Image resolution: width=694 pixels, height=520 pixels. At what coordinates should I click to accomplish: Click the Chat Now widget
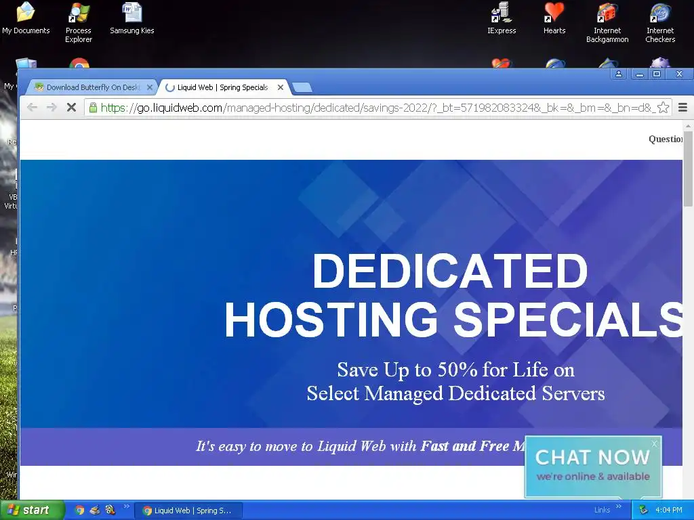click(x=592, y=467)
